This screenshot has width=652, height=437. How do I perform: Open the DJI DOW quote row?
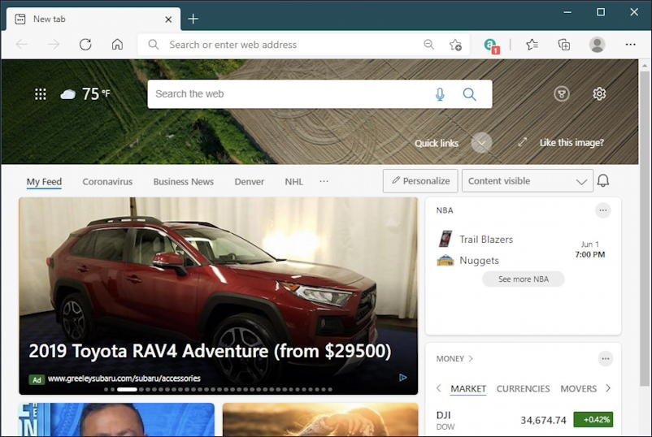click(x=524, y=421)
